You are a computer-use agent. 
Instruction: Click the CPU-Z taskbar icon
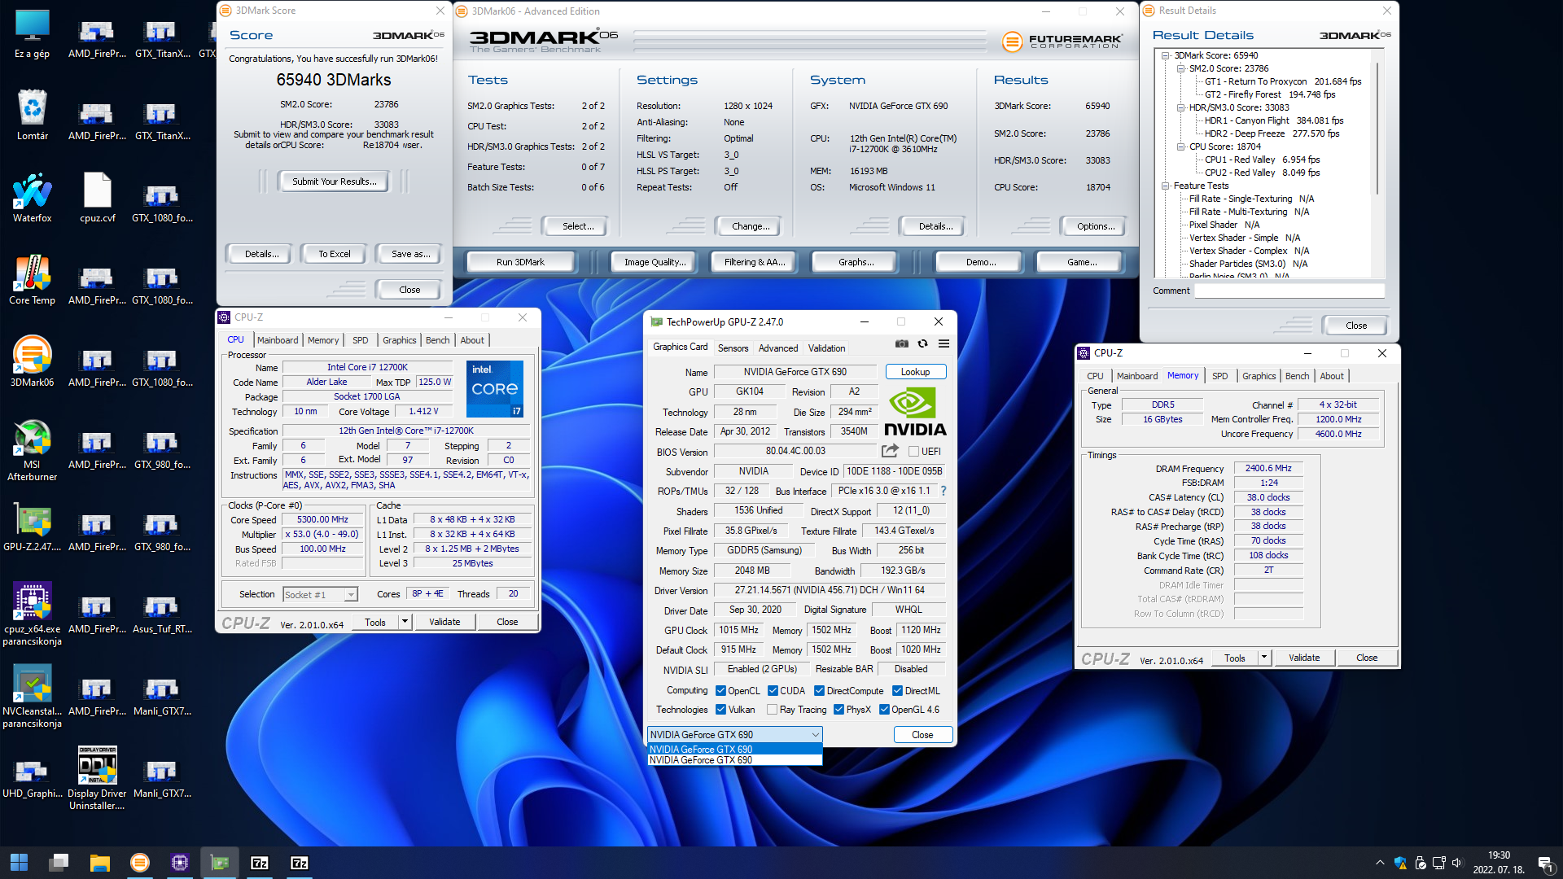180,863
